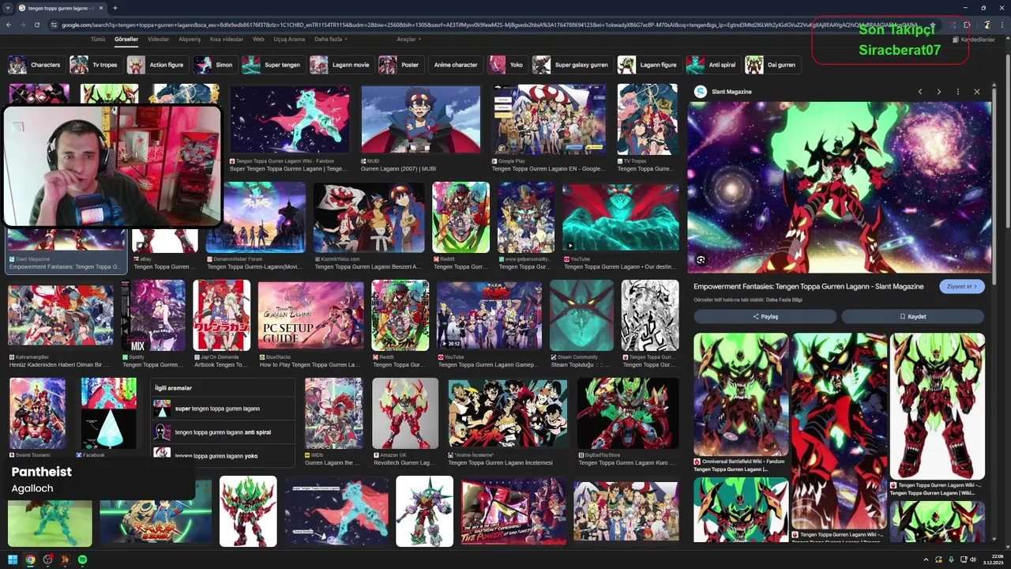The width and height of the screenshot is (1011, 569).
Task: Open Kaydedilenler saved items
Action: [975, 40]
